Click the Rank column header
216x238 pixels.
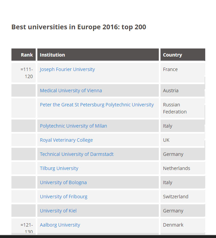tap(24, 55)
